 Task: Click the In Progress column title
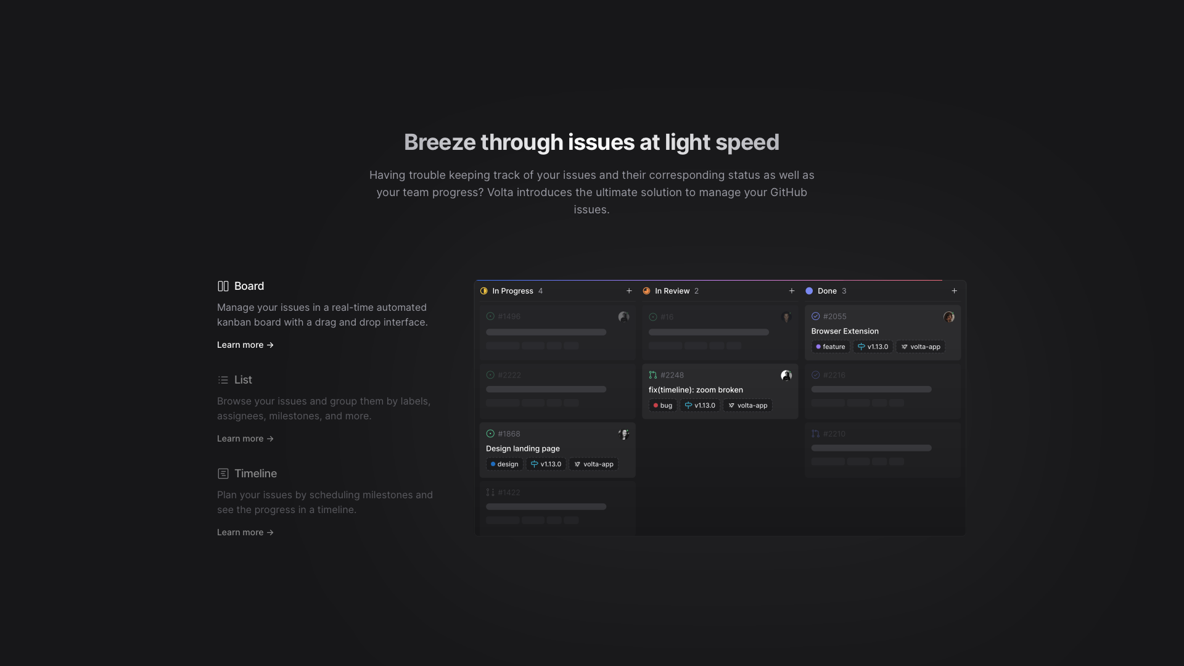(x=512, y=291)
